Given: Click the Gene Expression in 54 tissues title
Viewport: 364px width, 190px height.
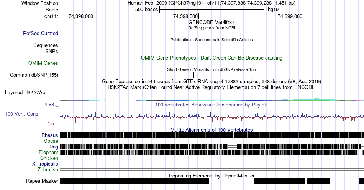Looking at the screenshot, I should [212, 81].
